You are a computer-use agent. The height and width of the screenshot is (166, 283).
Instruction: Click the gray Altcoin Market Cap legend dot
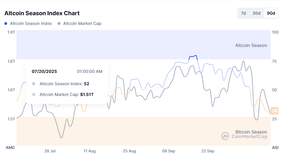(x=59, y=24)
